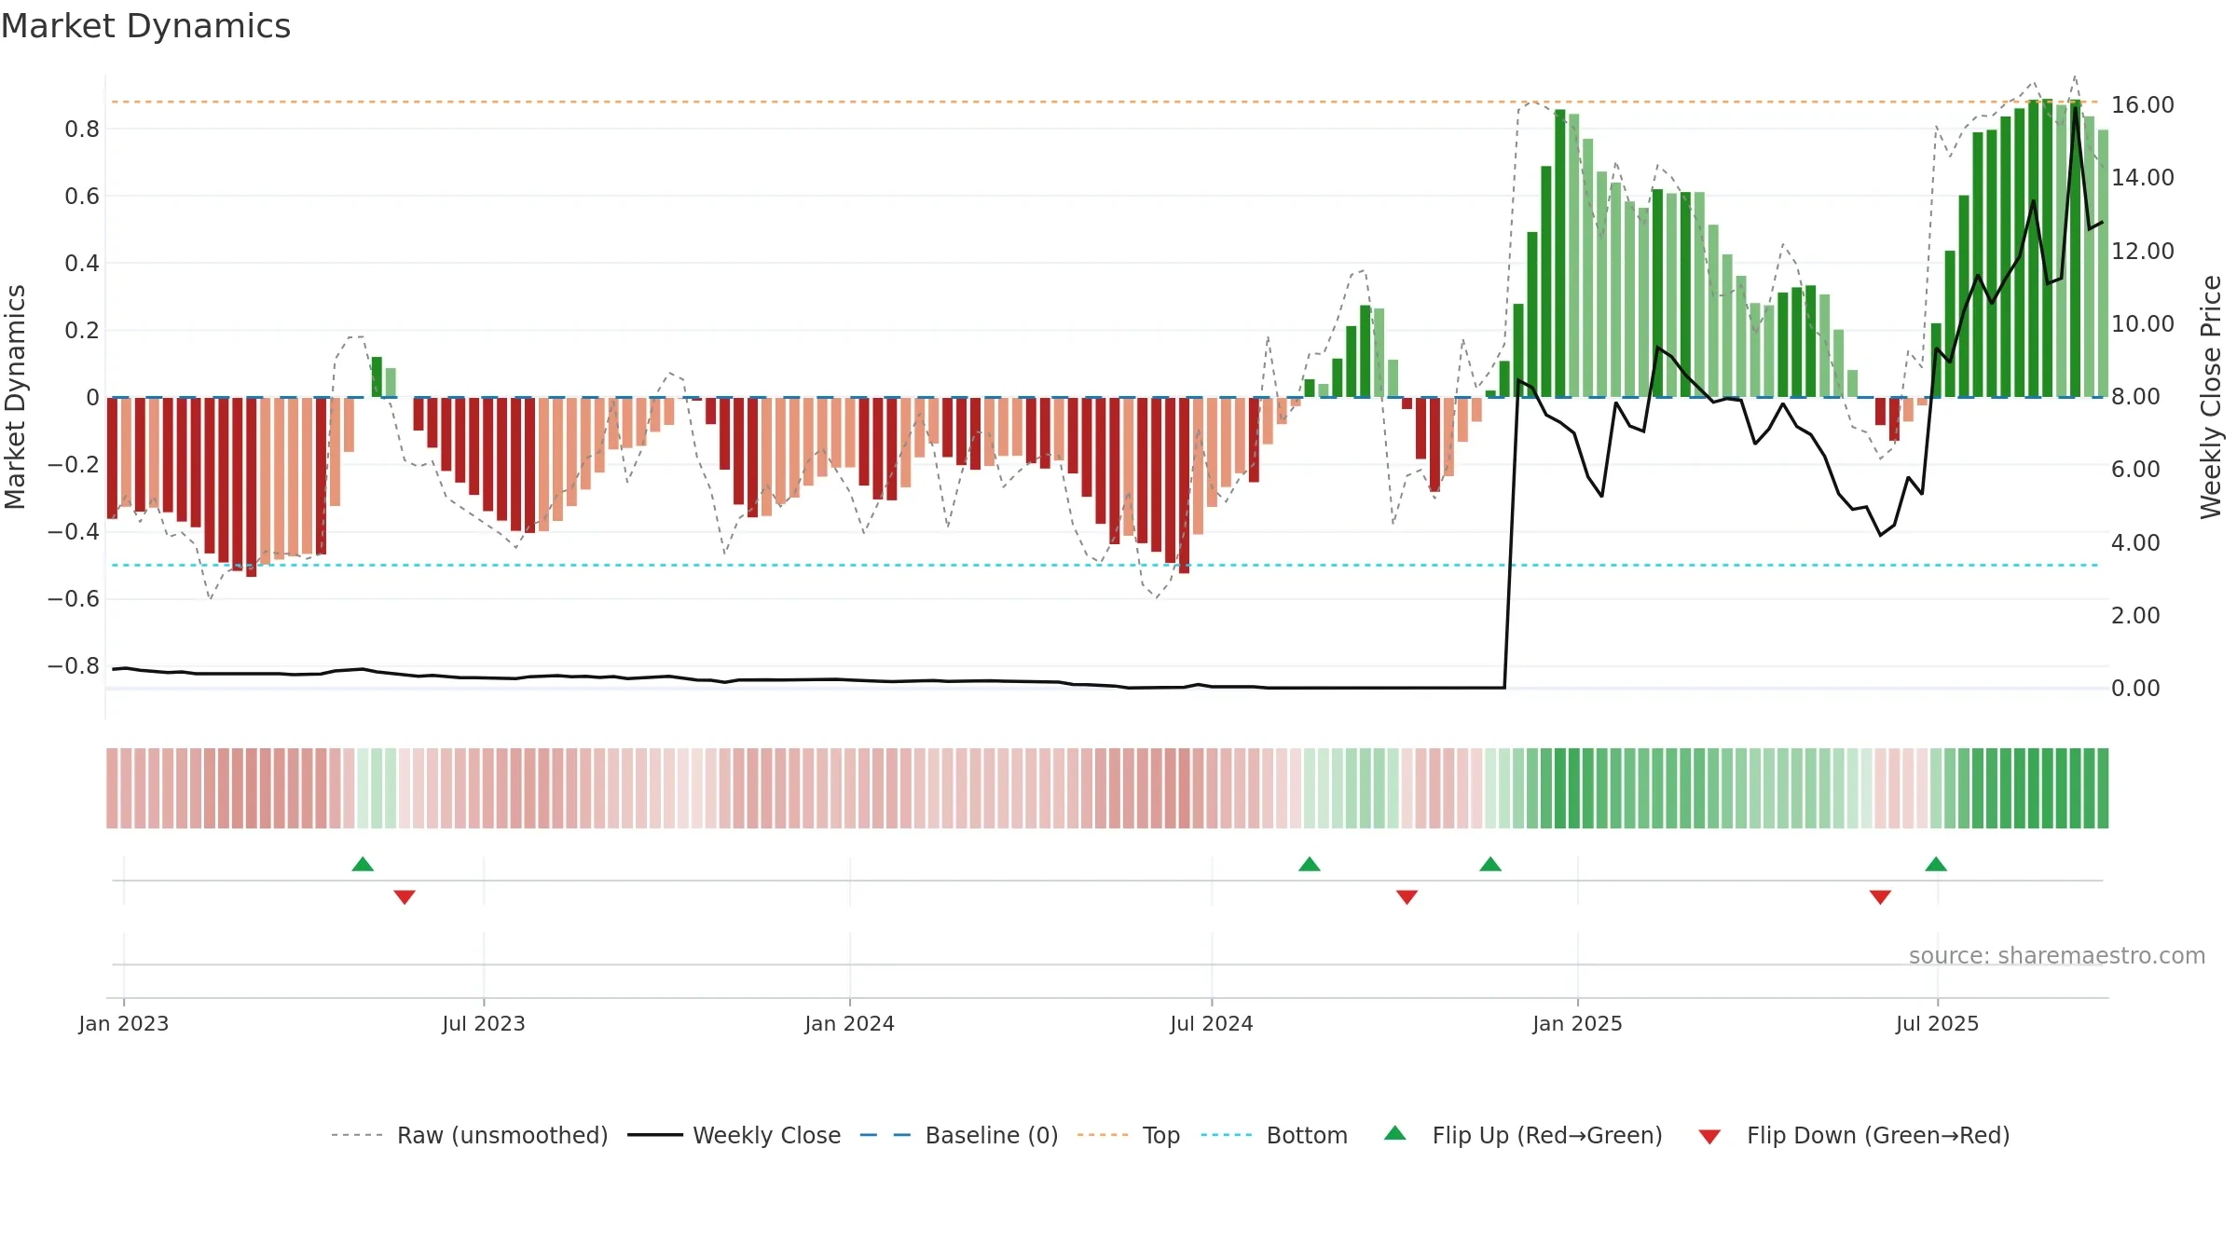
Task: Click the flip-down marker just before Jul 2025
Action: (1880, 896)
